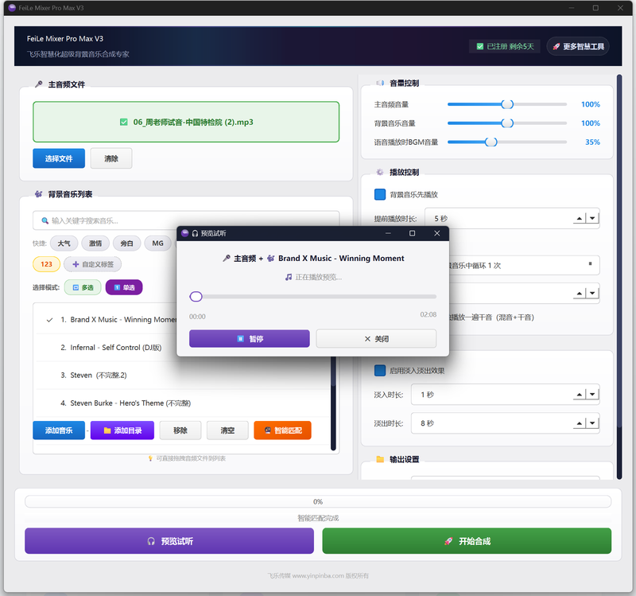Disable the 启用淡入淡出效果 checkbox
This screenshot has width=636, height=596.
(380, 371)
